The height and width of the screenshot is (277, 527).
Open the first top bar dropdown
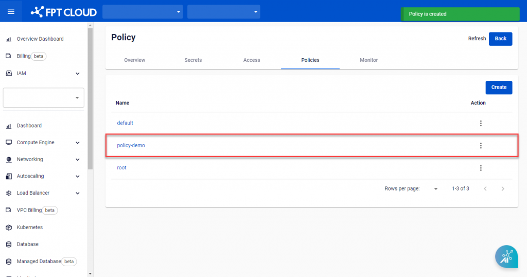143,11
